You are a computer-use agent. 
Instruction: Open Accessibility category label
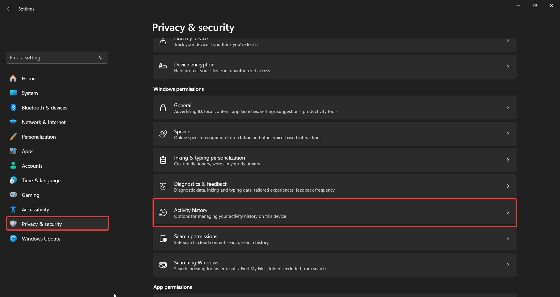(x=35, y=210)
